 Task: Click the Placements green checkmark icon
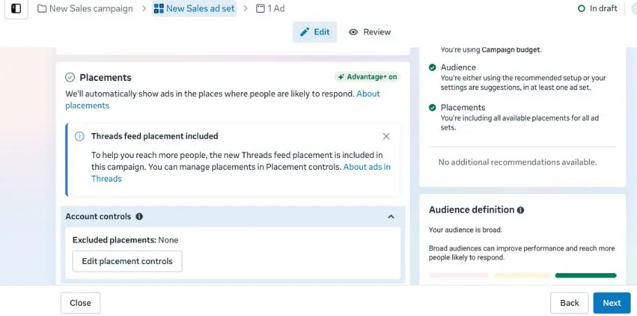(x=70, y=78)
